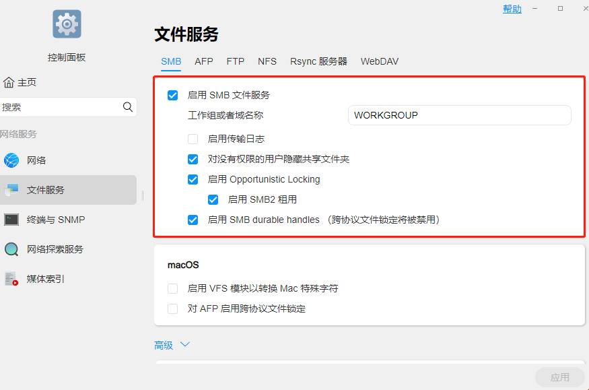Select 文件服务 in the sidebar
This screenshot has width=589, height=390.
coord(69,190)
